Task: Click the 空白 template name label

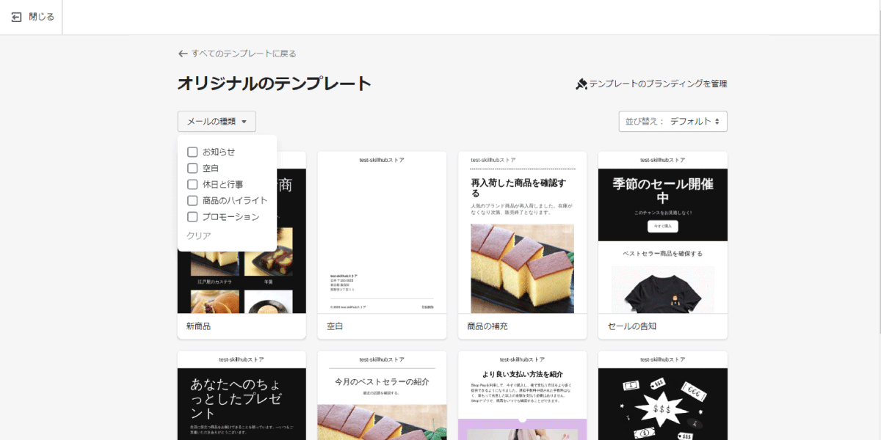Action: pyautogui.click(x=335, y=326)
